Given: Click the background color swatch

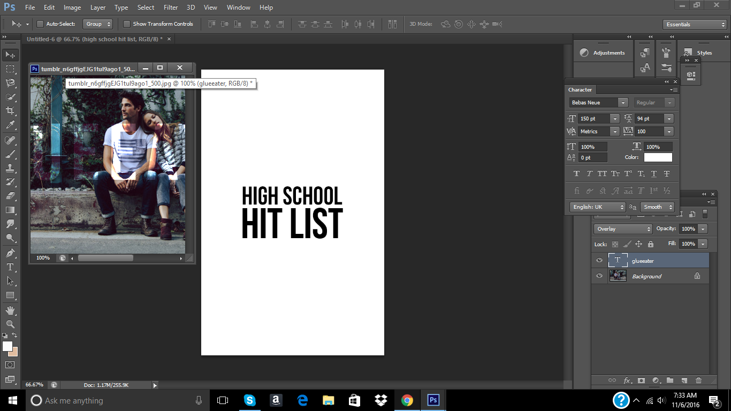Looking at the screenshot, I should click(x=14, y=352).
